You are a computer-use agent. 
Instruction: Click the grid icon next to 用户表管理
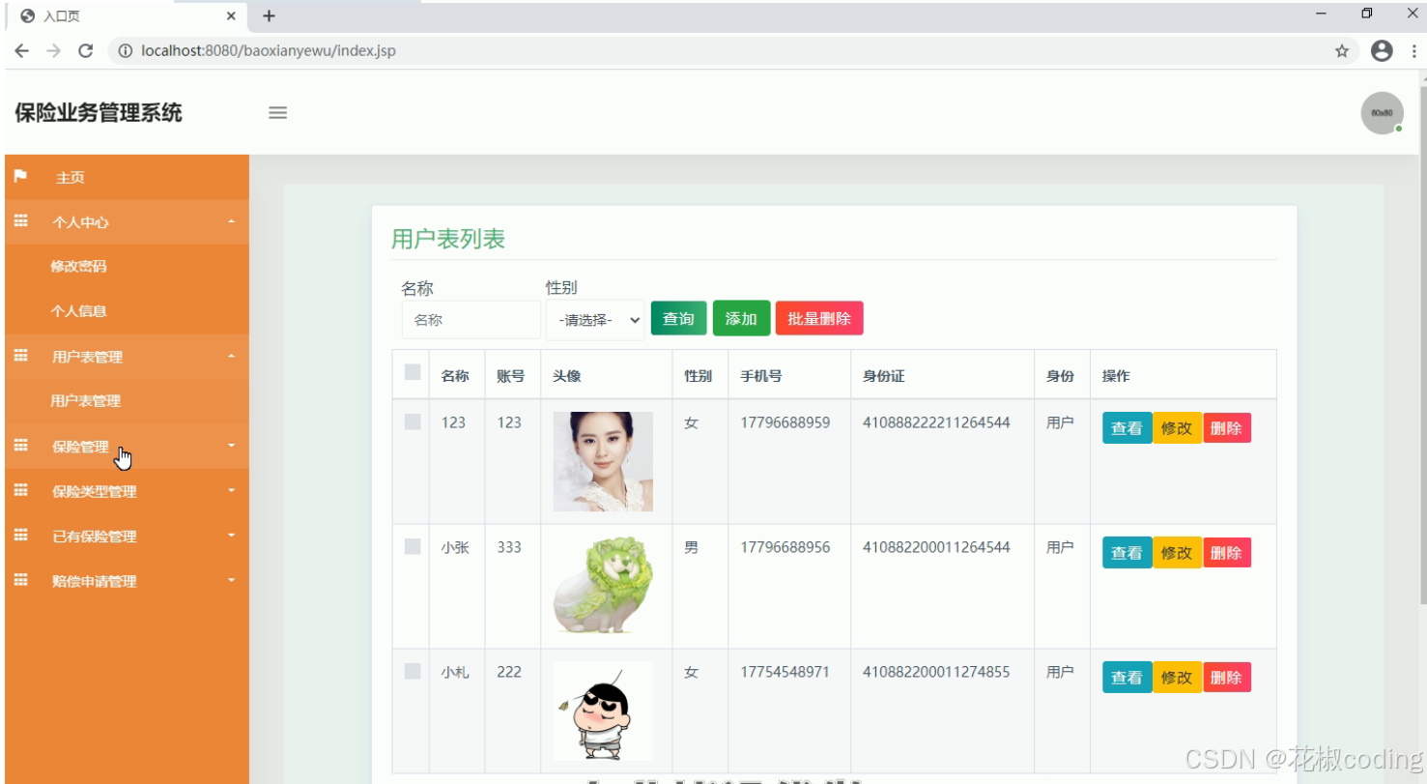coord(21,356)
